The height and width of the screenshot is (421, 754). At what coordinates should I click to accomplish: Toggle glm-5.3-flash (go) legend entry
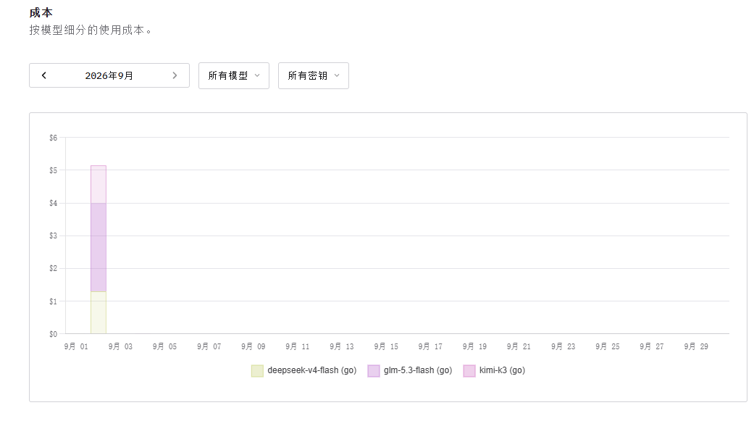[410, 370]
